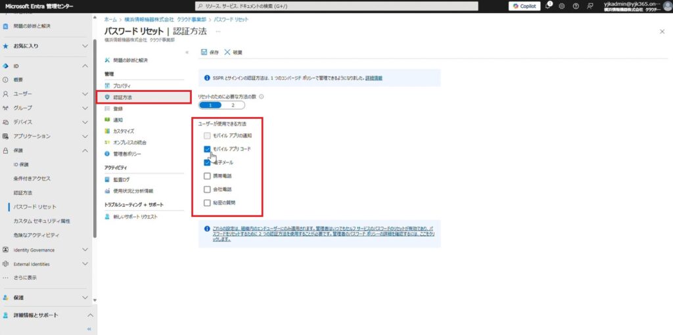Select 1 required reset method

point(210,105)
